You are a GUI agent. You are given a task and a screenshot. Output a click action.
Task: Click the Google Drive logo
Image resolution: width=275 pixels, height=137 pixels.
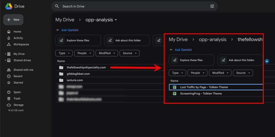(9, 6)
